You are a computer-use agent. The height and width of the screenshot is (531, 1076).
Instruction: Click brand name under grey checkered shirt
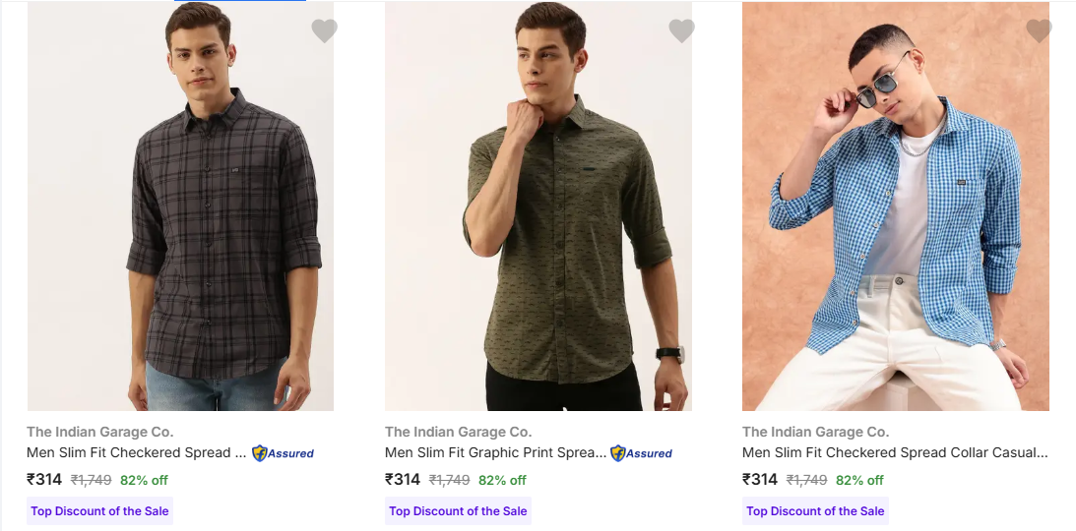(100, 432)
